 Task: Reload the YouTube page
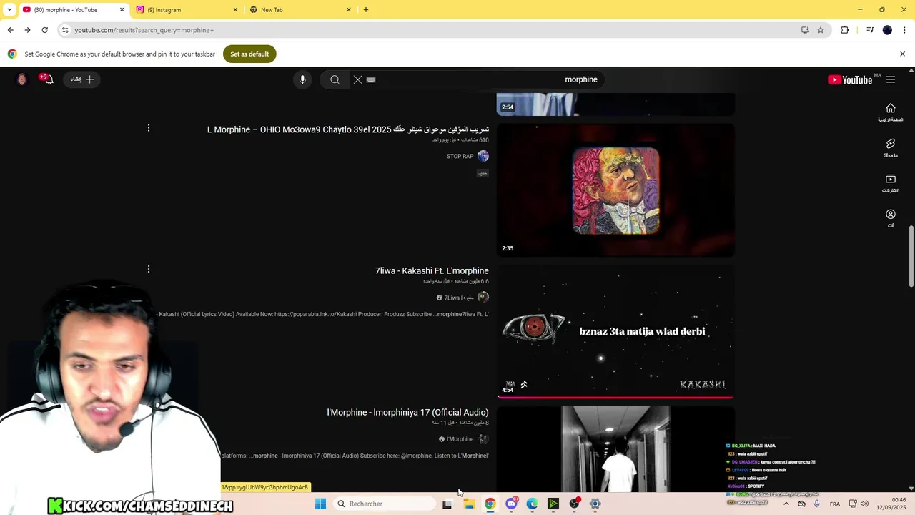point(44,30)
